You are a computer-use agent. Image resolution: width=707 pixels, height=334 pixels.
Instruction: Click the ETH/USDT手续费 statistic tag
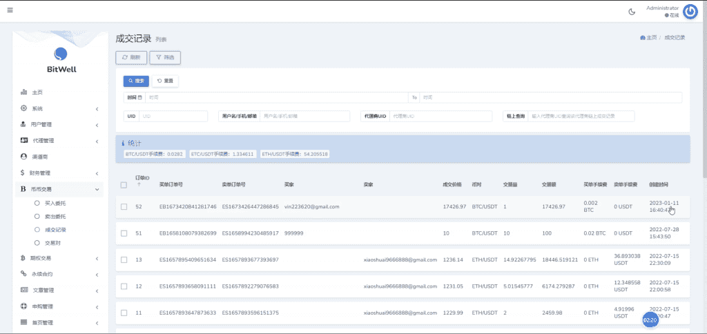click(x=295, y=154)
